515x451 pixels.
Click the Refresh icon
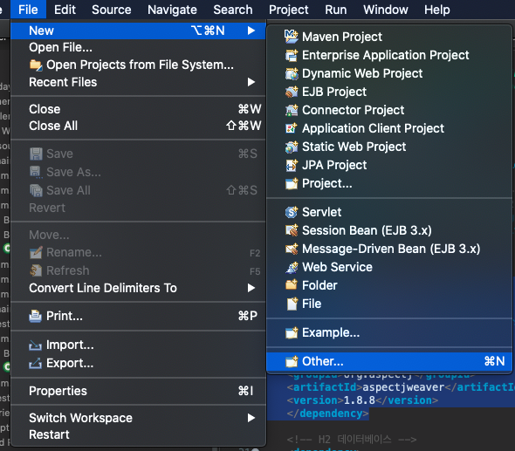coord(36,270)
